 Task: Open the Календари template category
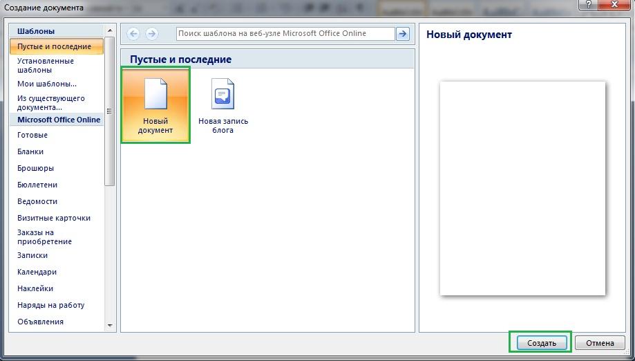(x=37, y=272)
